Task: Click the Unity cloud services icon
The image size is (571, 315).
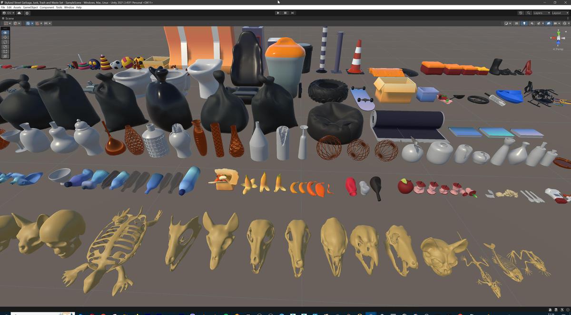Action: [19, 13]
